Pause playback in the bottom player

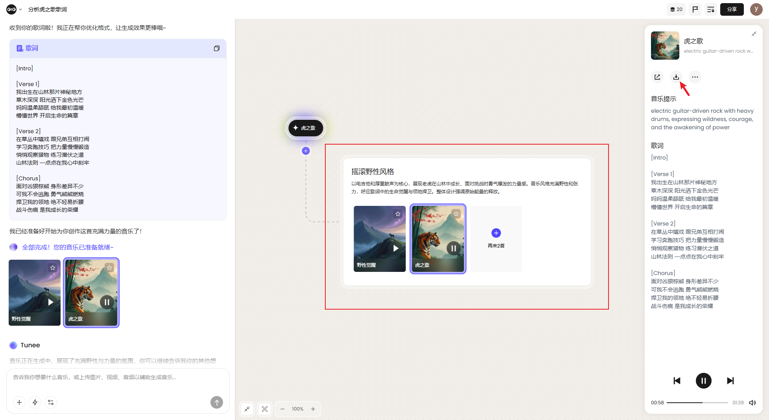click(703, 381)
